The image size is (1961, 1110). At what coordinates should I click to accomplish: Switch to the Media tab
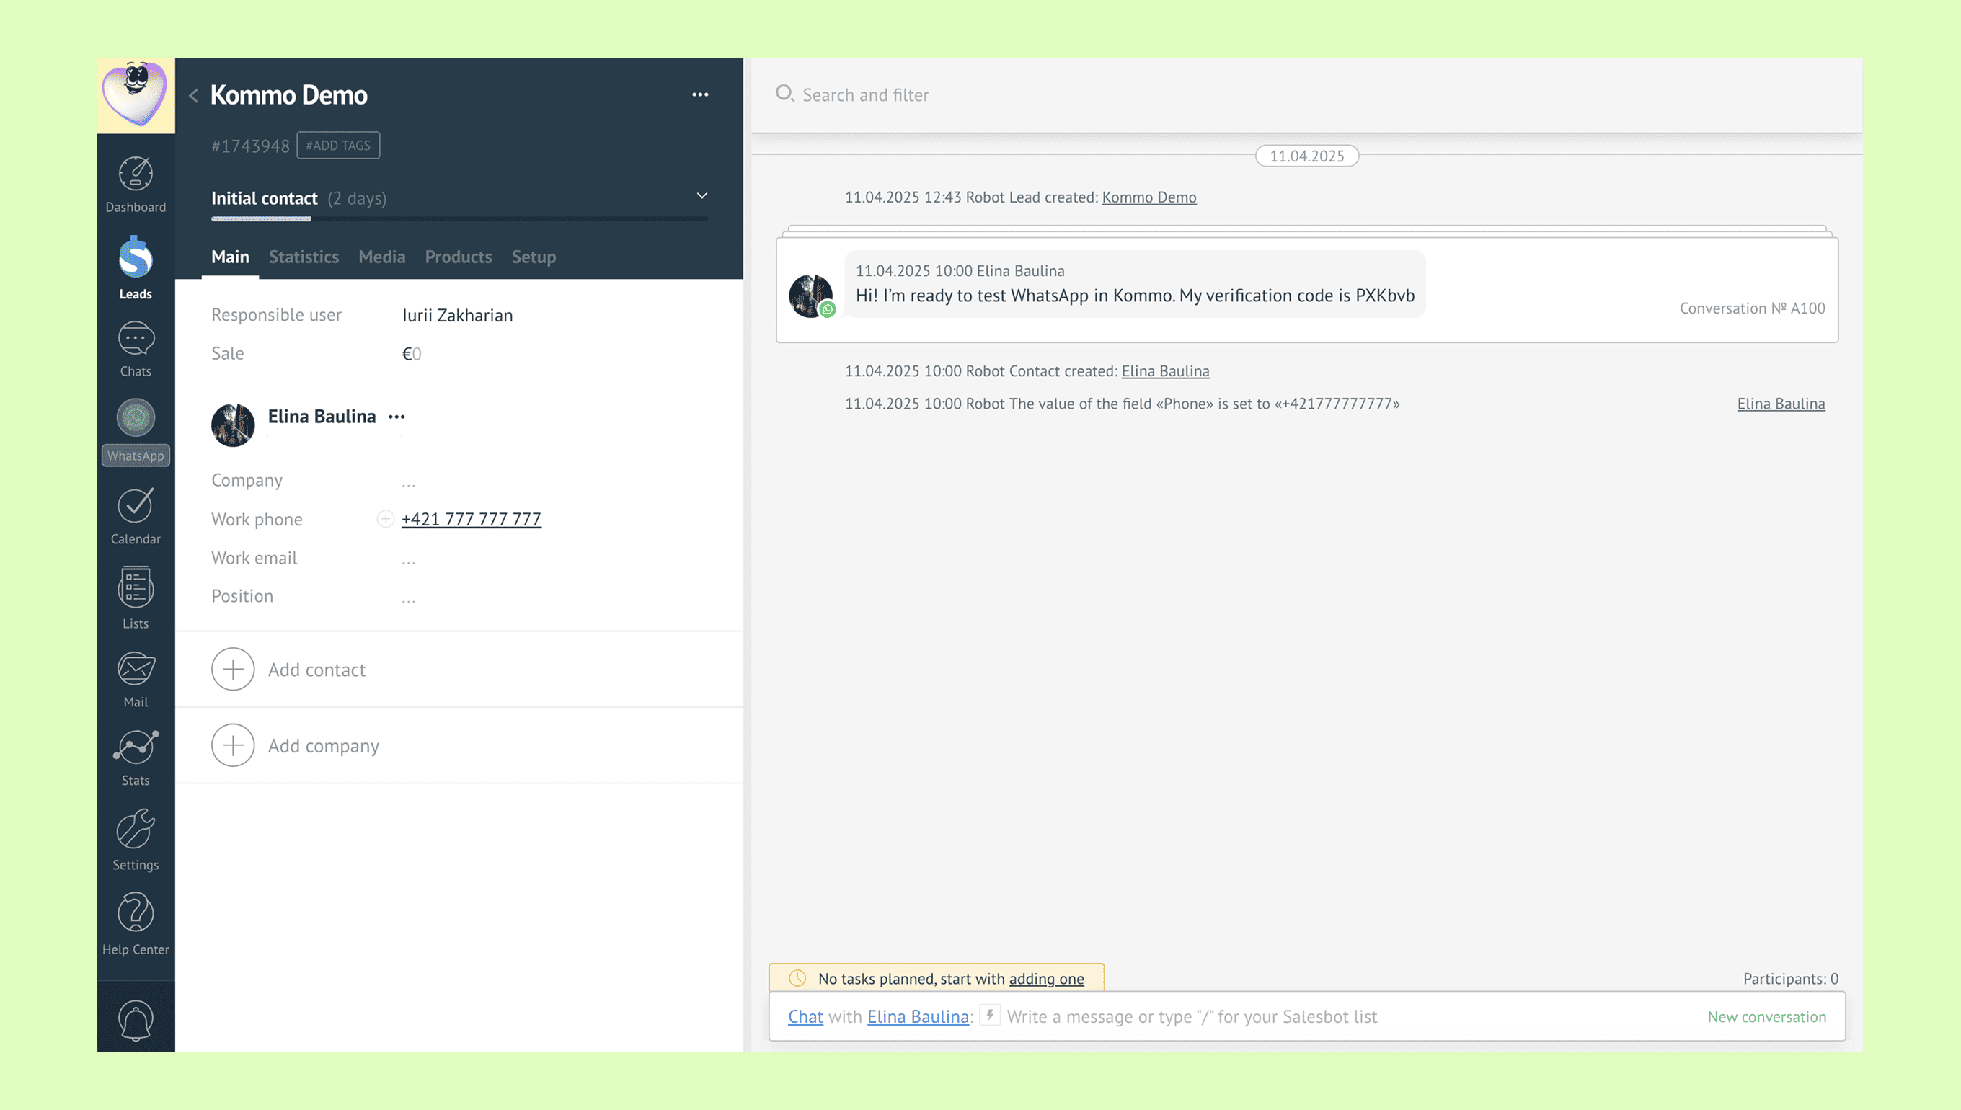click(x=382, y=257)
